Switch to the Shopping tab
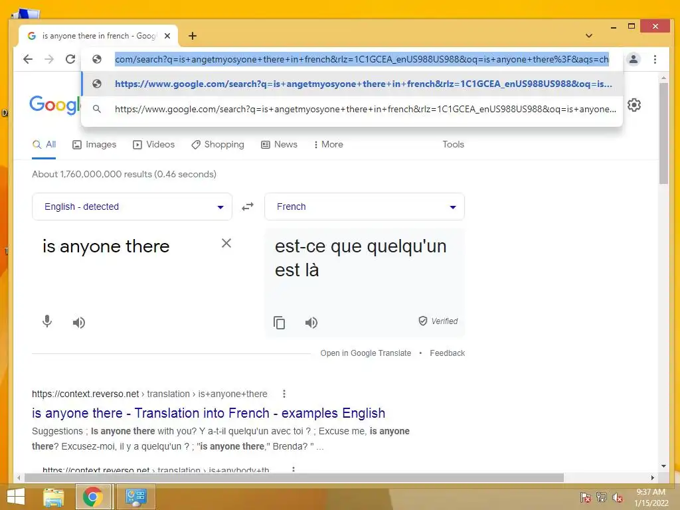This screenshot has width=680, height=510. tap(218, 144)
